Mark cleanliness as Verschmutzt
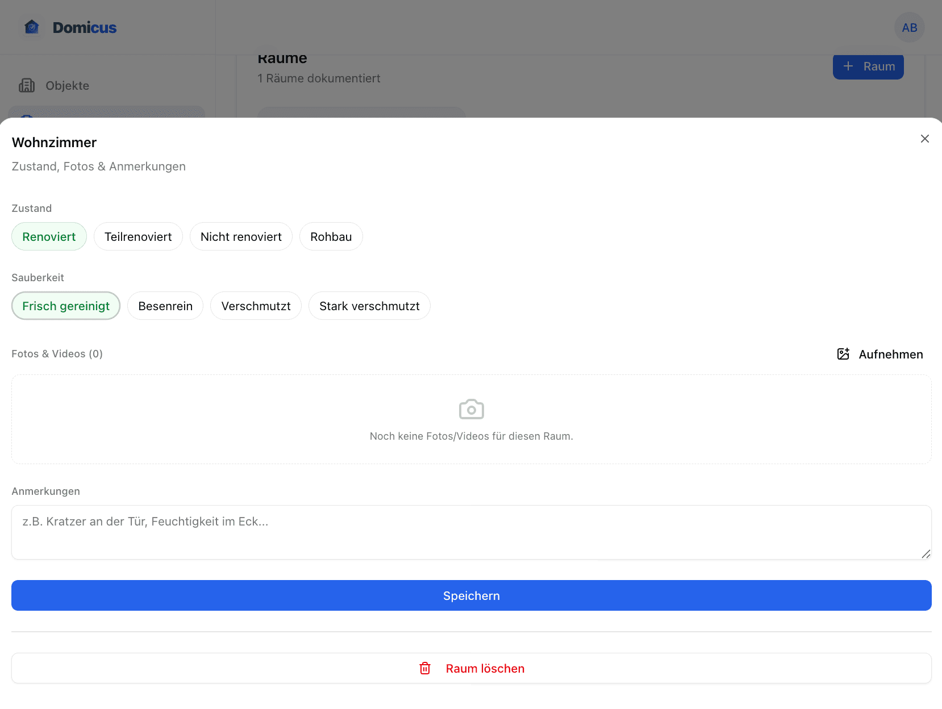The image size is (942, 709). [256, 306]
